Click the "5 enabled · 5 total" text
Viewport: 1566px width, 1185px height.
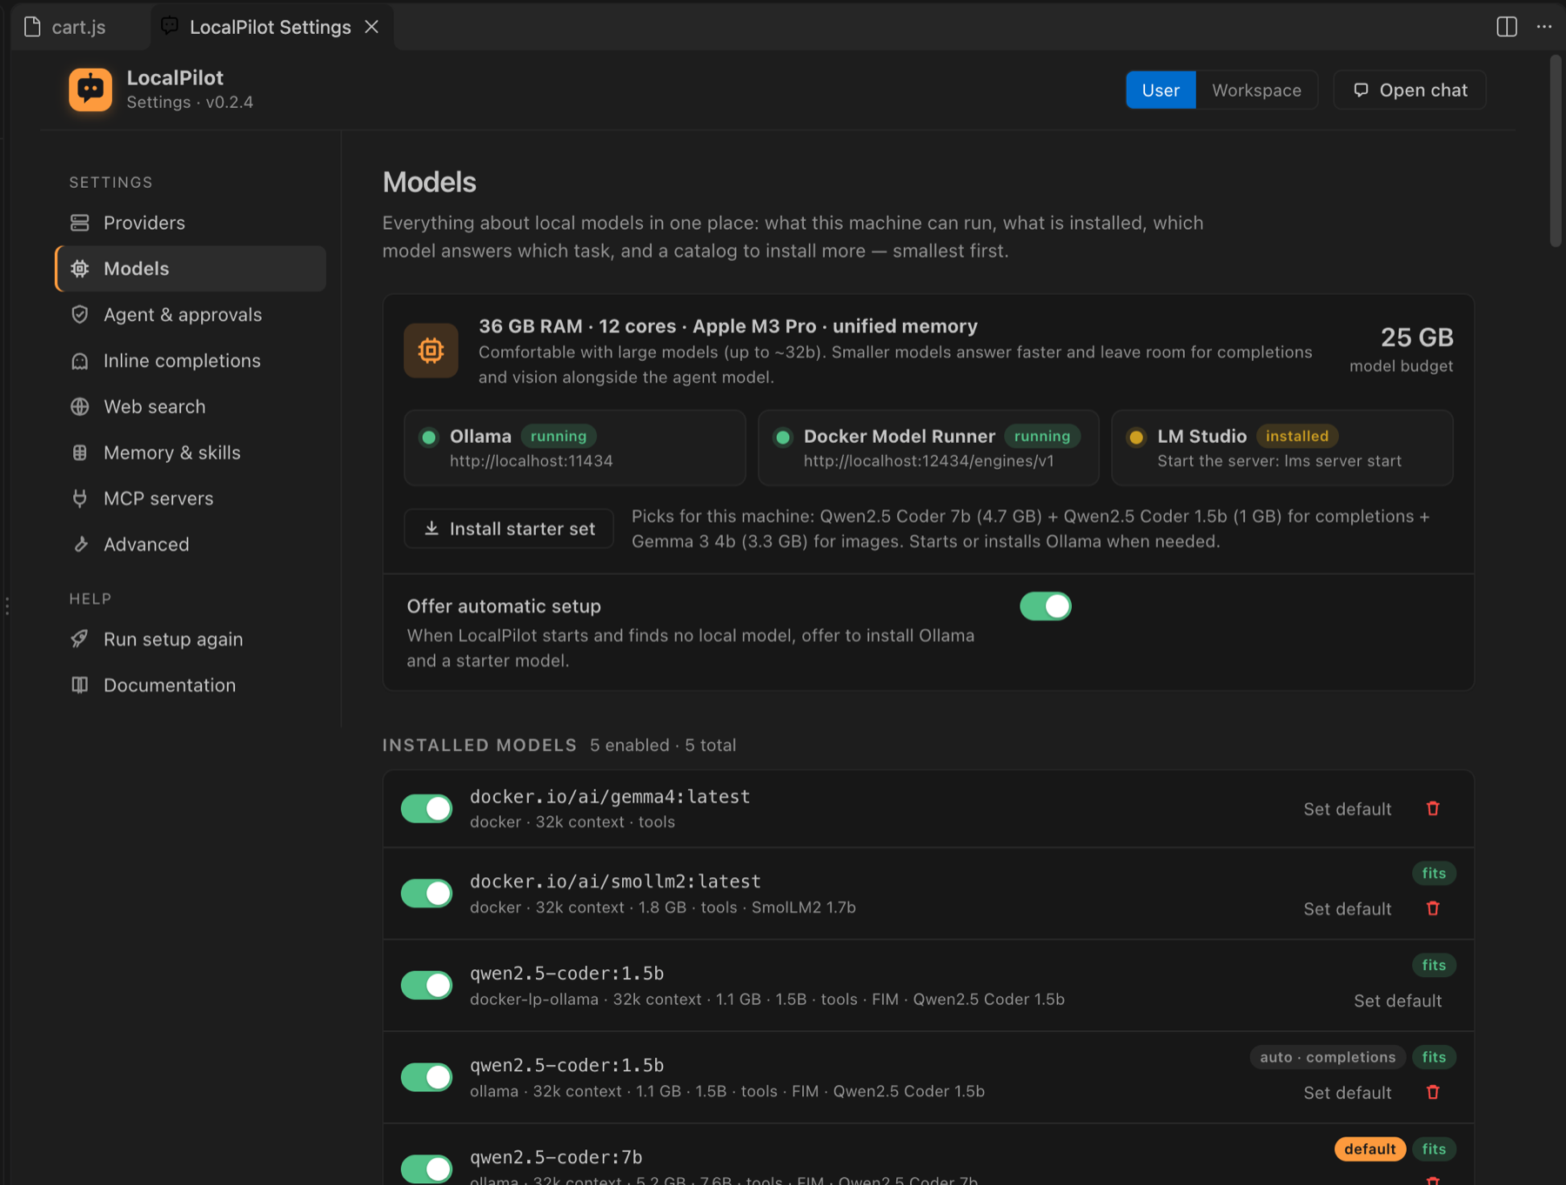[663, 746]
